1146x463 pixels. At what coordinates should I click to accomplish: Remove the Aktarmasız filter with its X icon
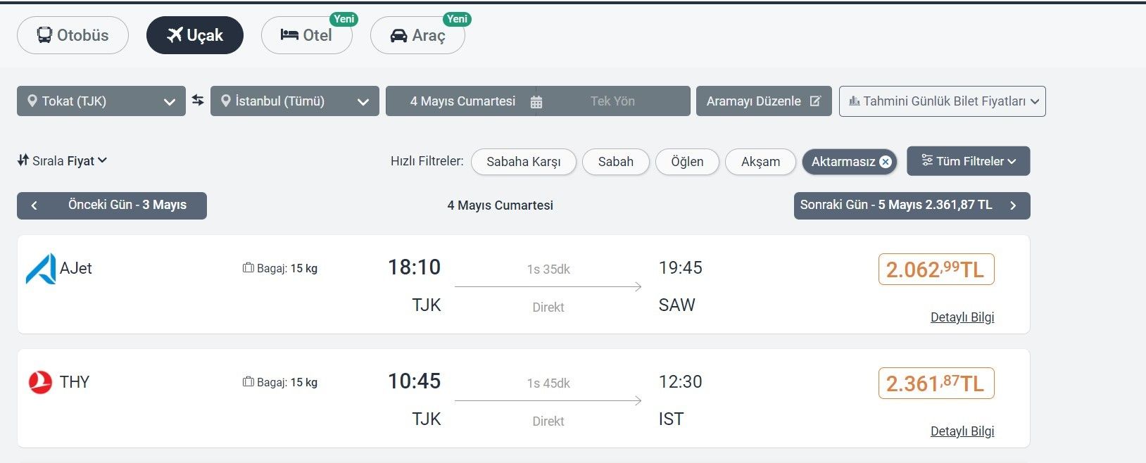pos(886,162)
